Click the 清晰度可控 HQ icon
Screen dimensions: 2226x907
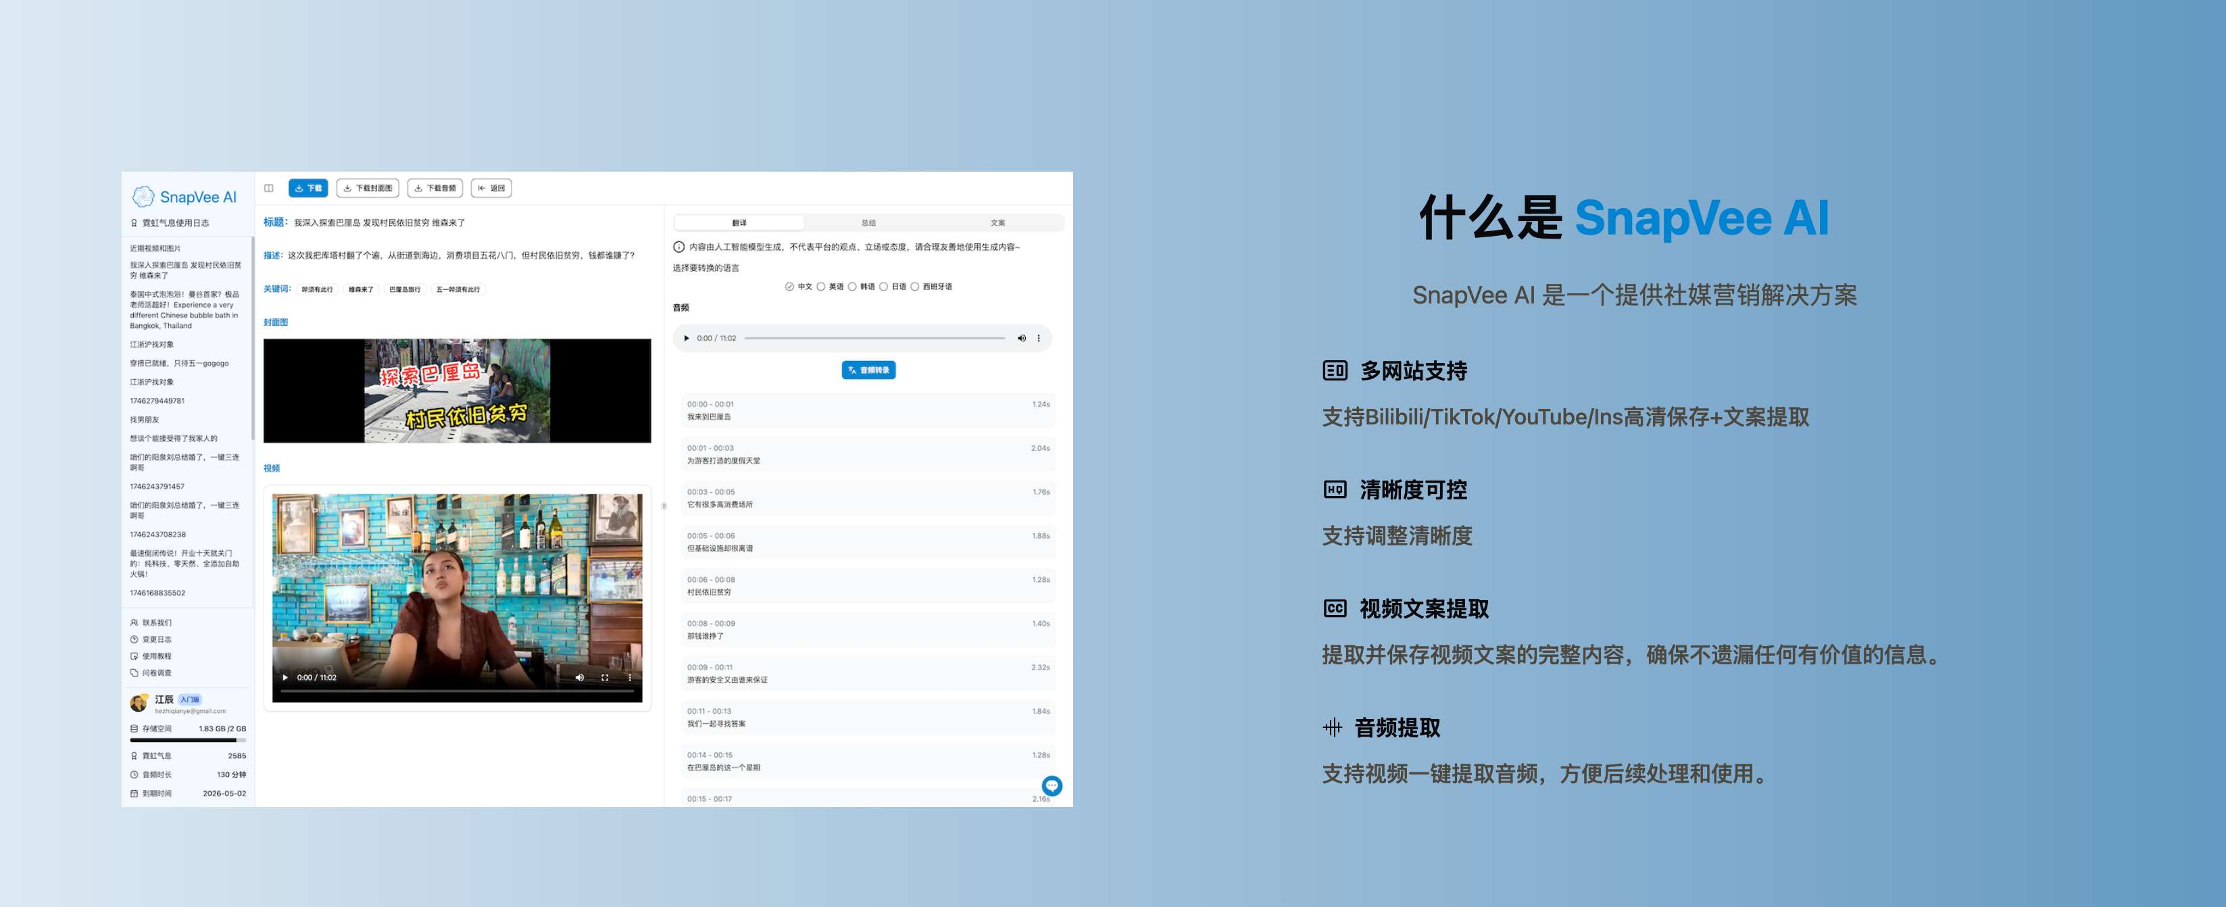1335,489
